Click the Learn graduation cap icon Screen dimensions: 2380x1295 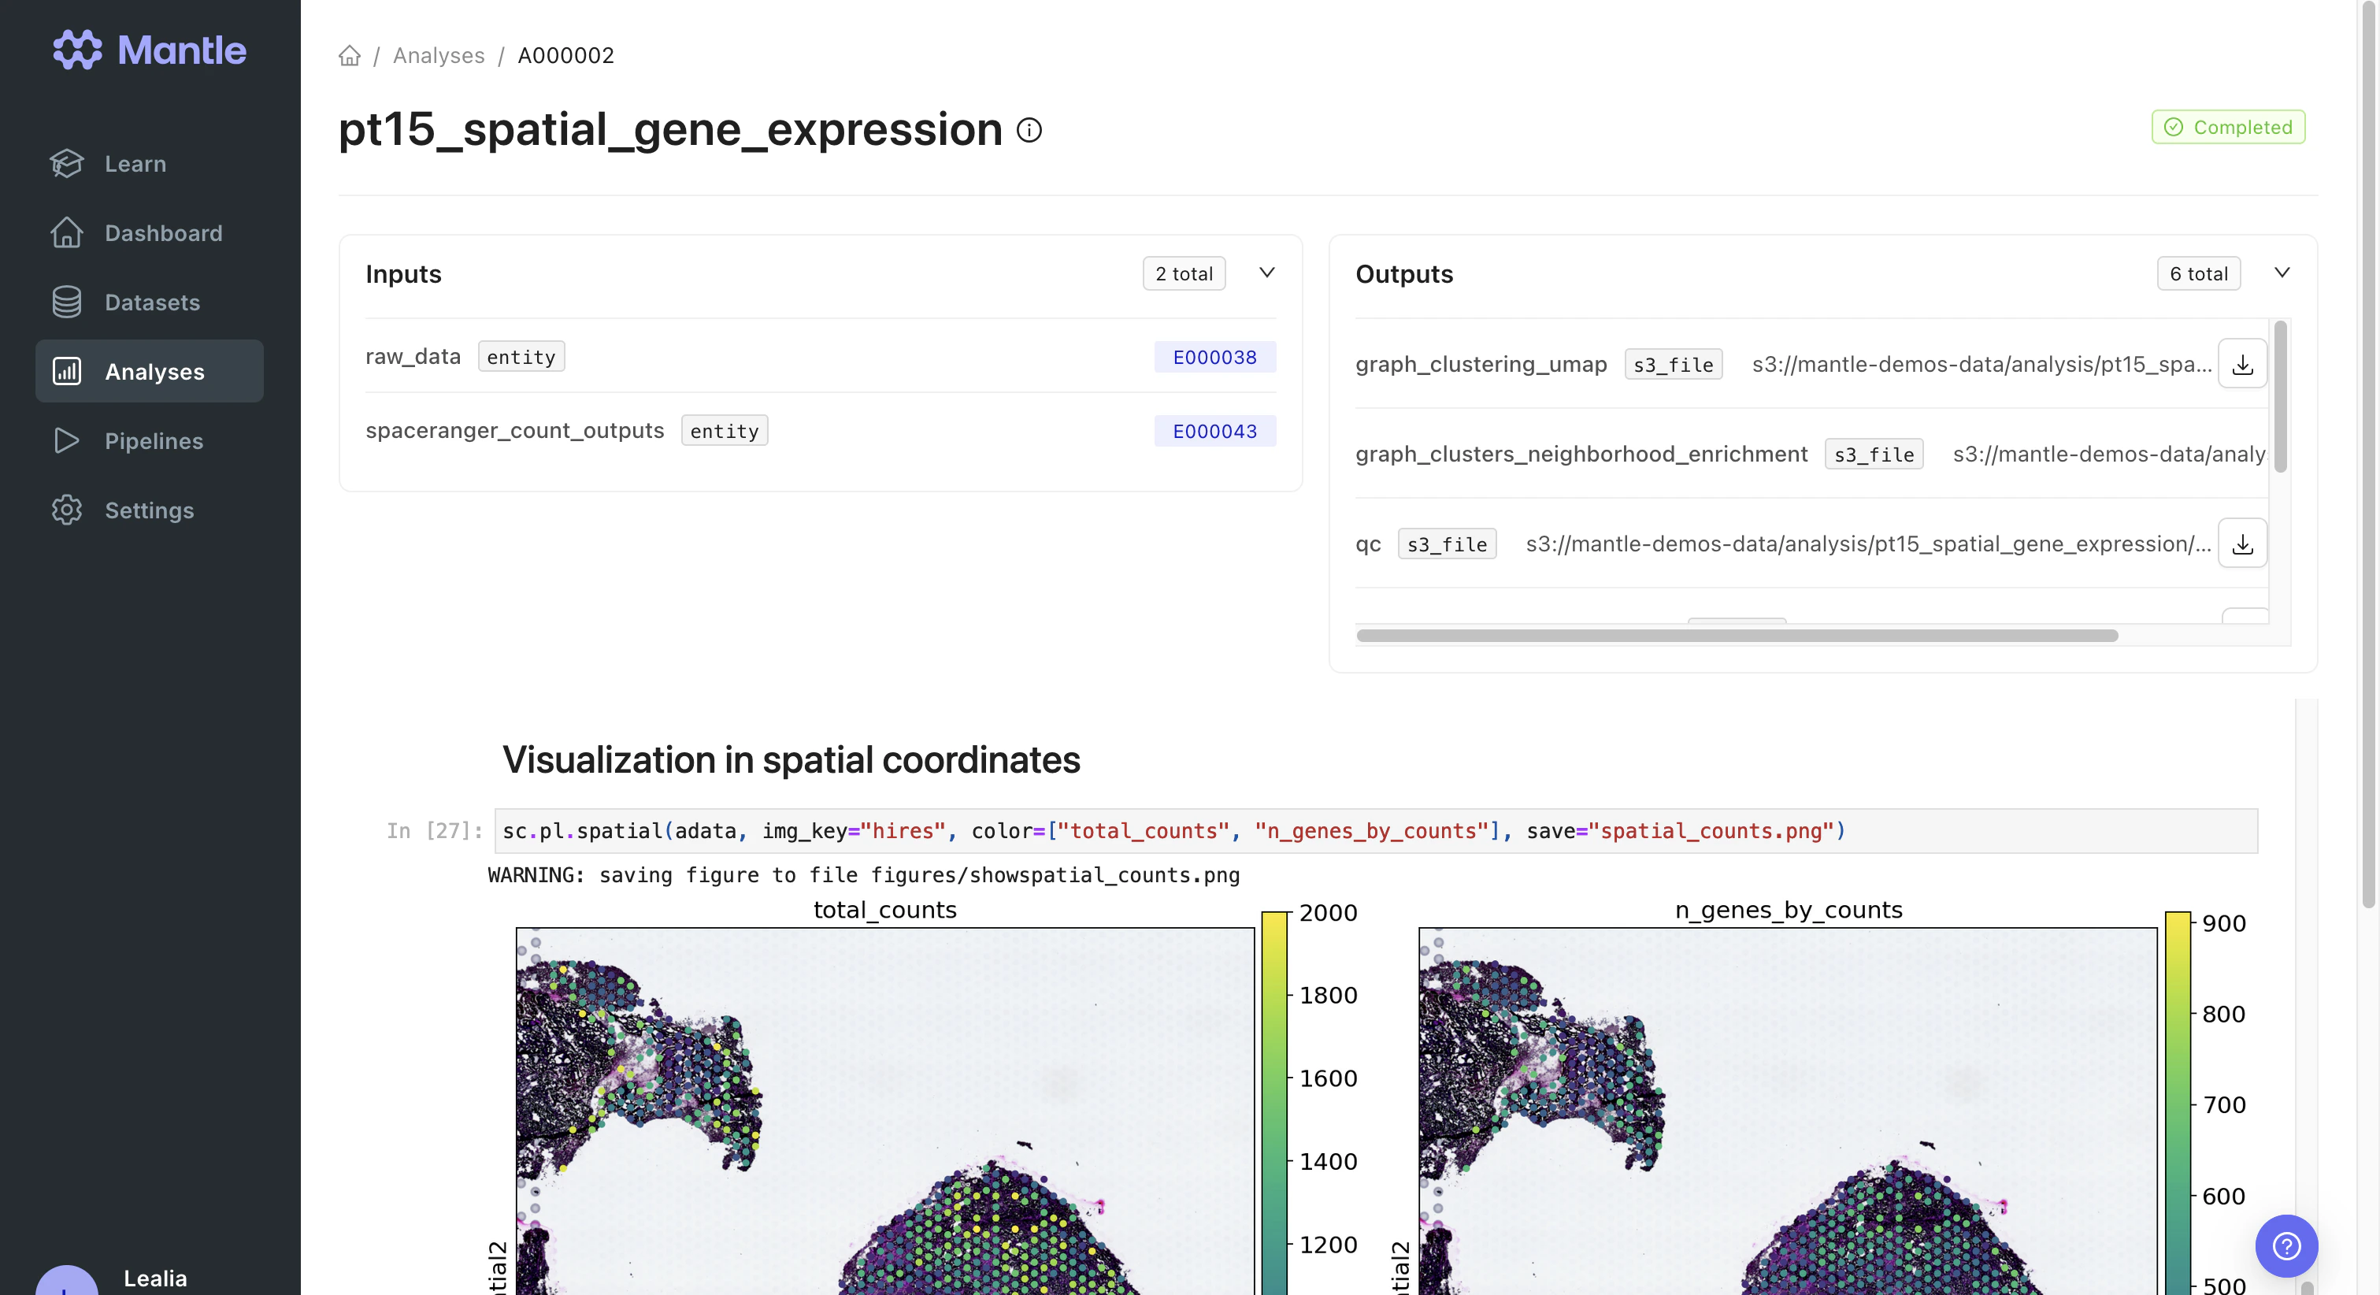(66, 164)
